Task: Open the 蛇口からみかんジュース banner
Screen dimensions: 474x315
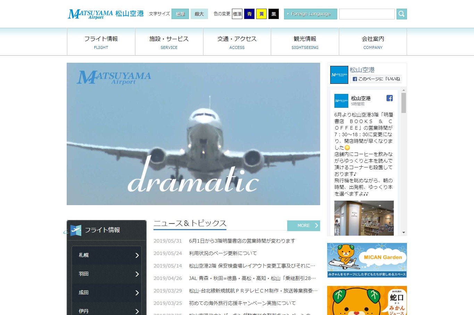Action: point(367,300)
